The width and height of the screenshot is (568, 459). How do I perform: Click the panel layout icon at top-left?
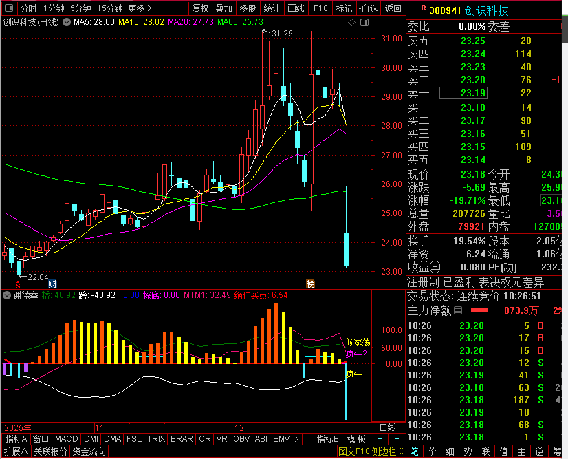(x=8, y=9)
